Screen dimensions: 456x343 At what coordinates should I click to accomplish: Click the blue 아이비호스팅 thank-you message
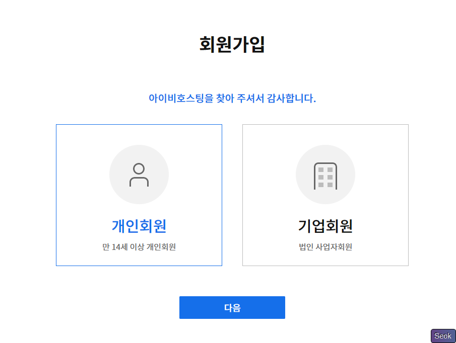[232, 98]
